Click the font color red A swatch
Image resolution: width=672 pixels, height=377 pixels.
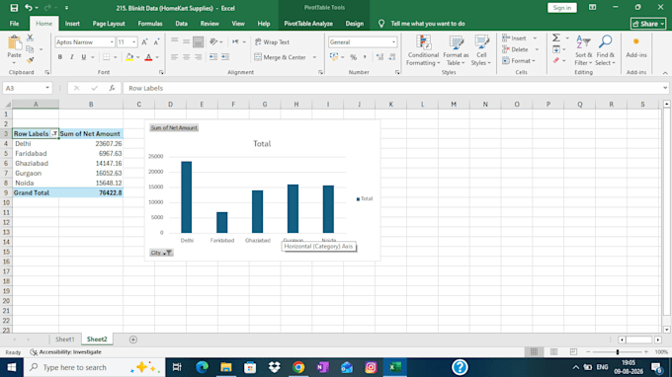[x=148, y=57]
